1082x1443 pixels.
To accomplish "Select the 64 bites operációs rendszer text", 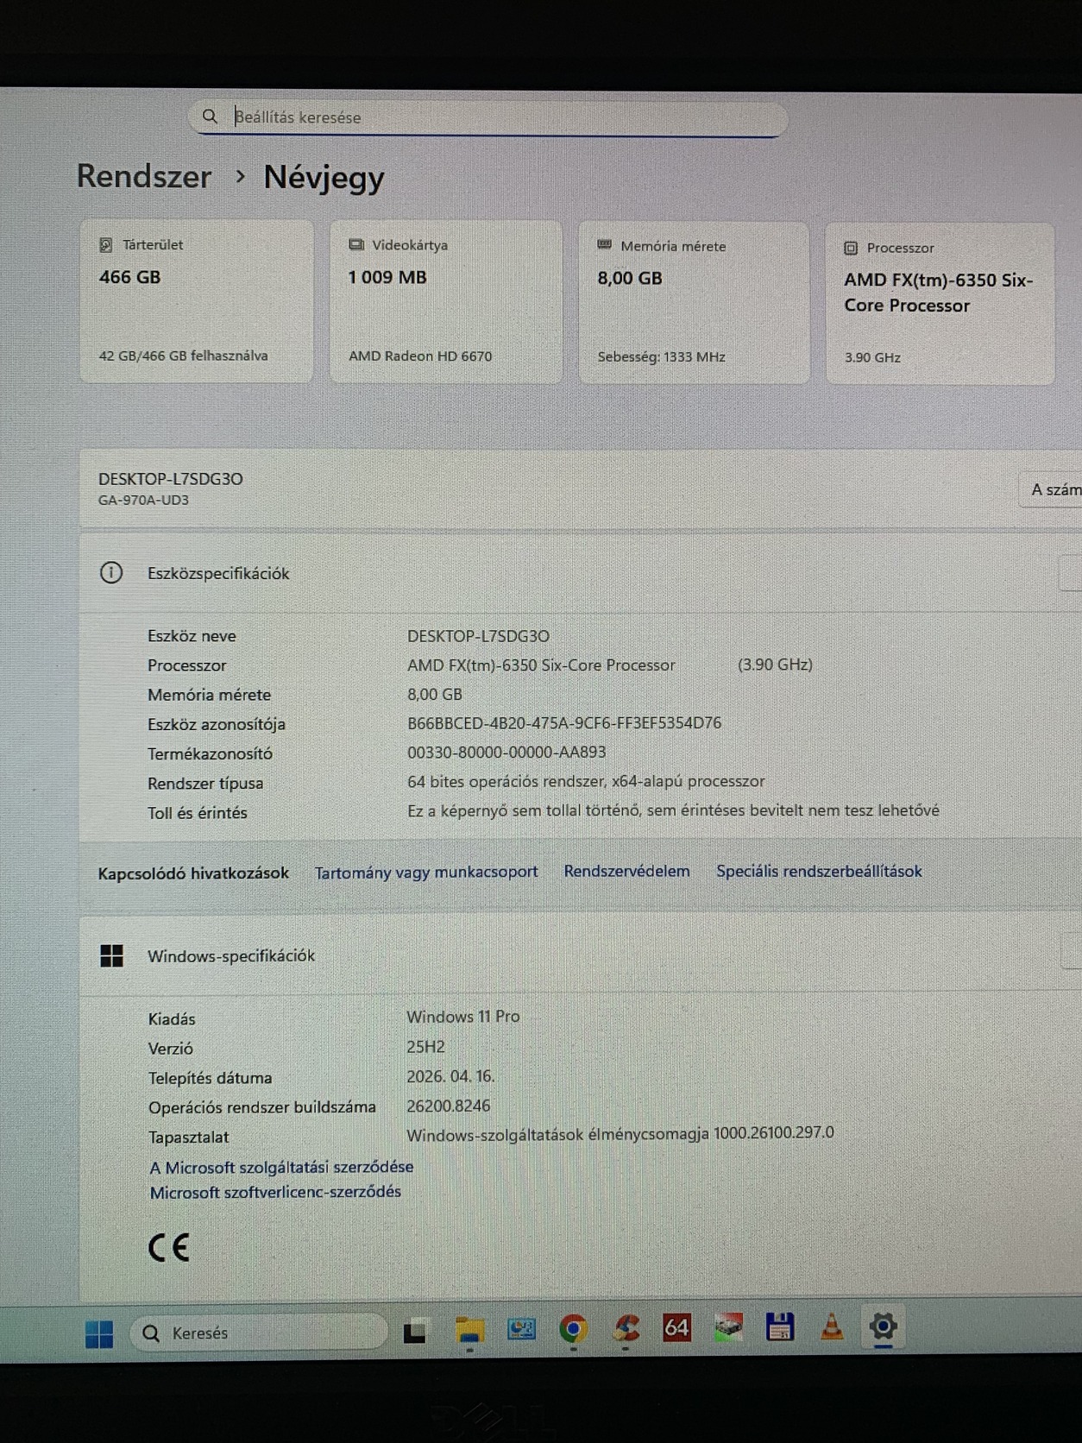I will coord(586,781).
